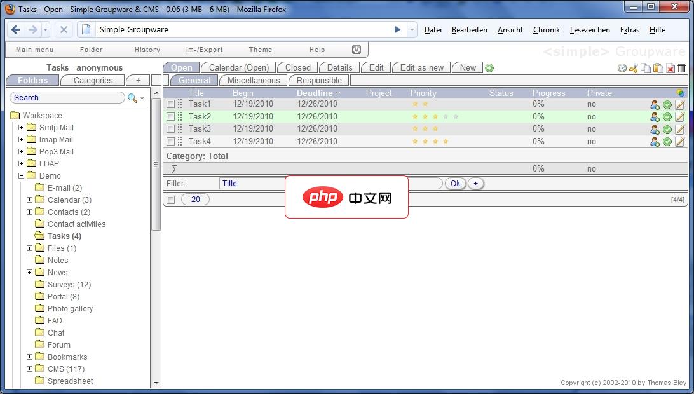The width and height of the screenshot is (694, 394).
Task: Click the paste clipboard icon
Action: pyautogui.click(x=657, y=68)
